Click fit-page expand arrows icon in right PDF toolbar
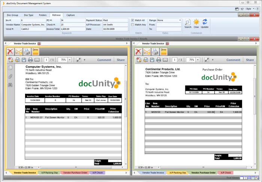This screenshot has width=262, height=182. point(207,60)
